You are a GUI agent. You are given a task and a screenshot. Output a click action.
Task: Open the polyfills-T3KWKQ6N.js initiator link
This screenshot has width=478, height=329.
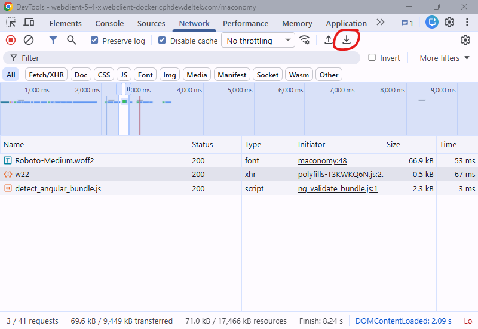coord(341,175)
